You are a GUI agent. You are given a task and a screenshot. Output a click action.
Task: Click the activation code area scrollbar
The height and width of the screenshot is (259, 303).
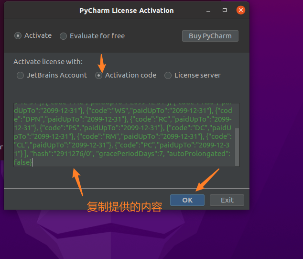tap(237, 147)
